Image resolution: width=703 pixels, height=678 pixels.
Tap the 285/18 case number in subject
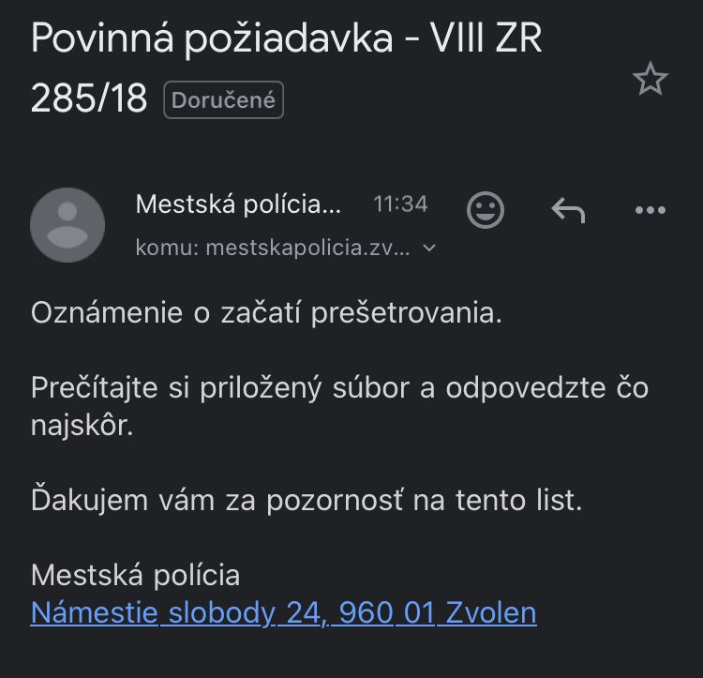(x=89, y=98)
